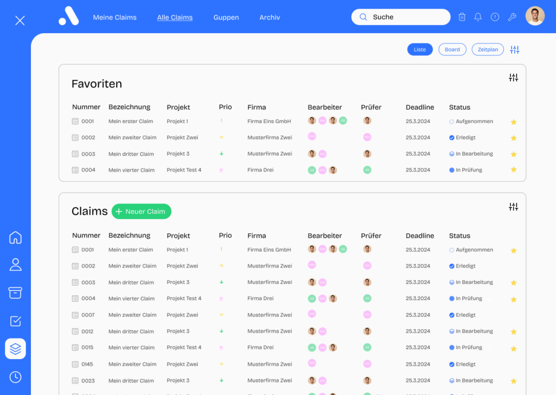Open the tasks checkbox sidebar icon
This screenshot has width=556, height=395.
15,321
